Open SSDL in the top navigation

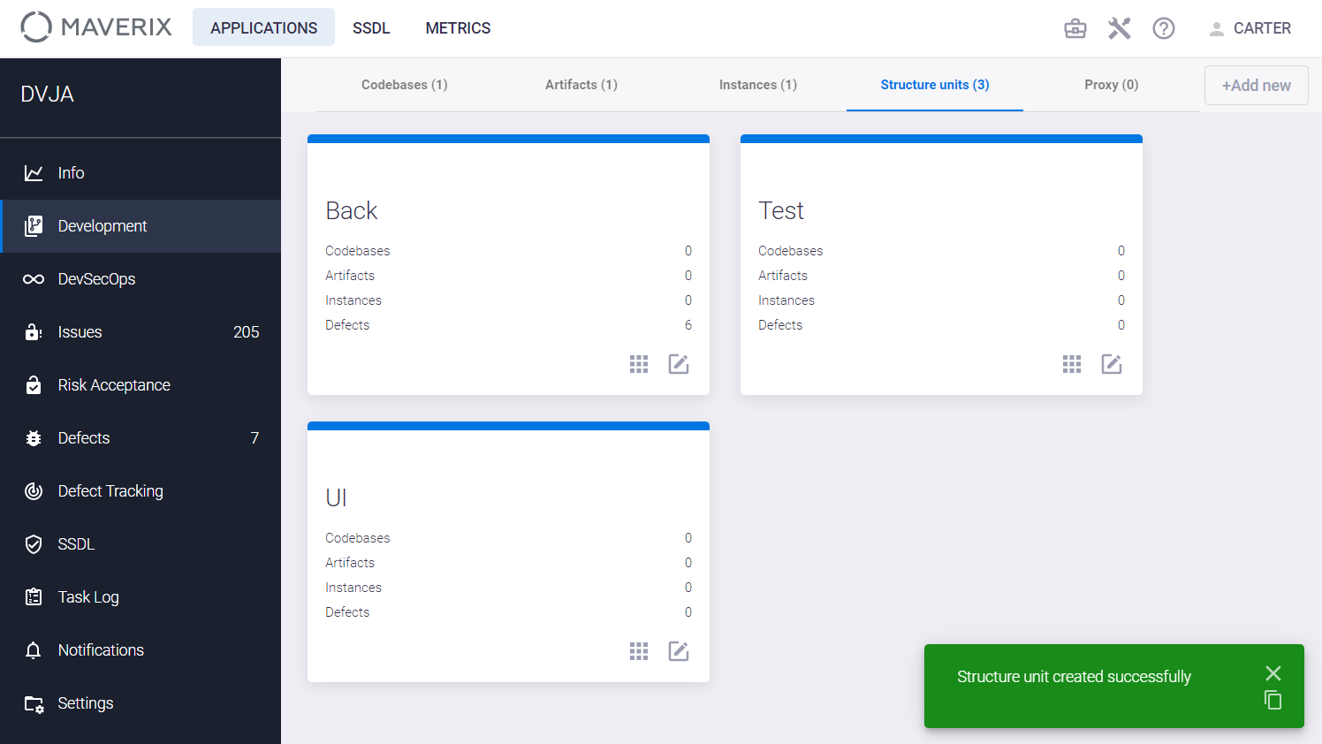pyautogui.click(x=371, y=28)
